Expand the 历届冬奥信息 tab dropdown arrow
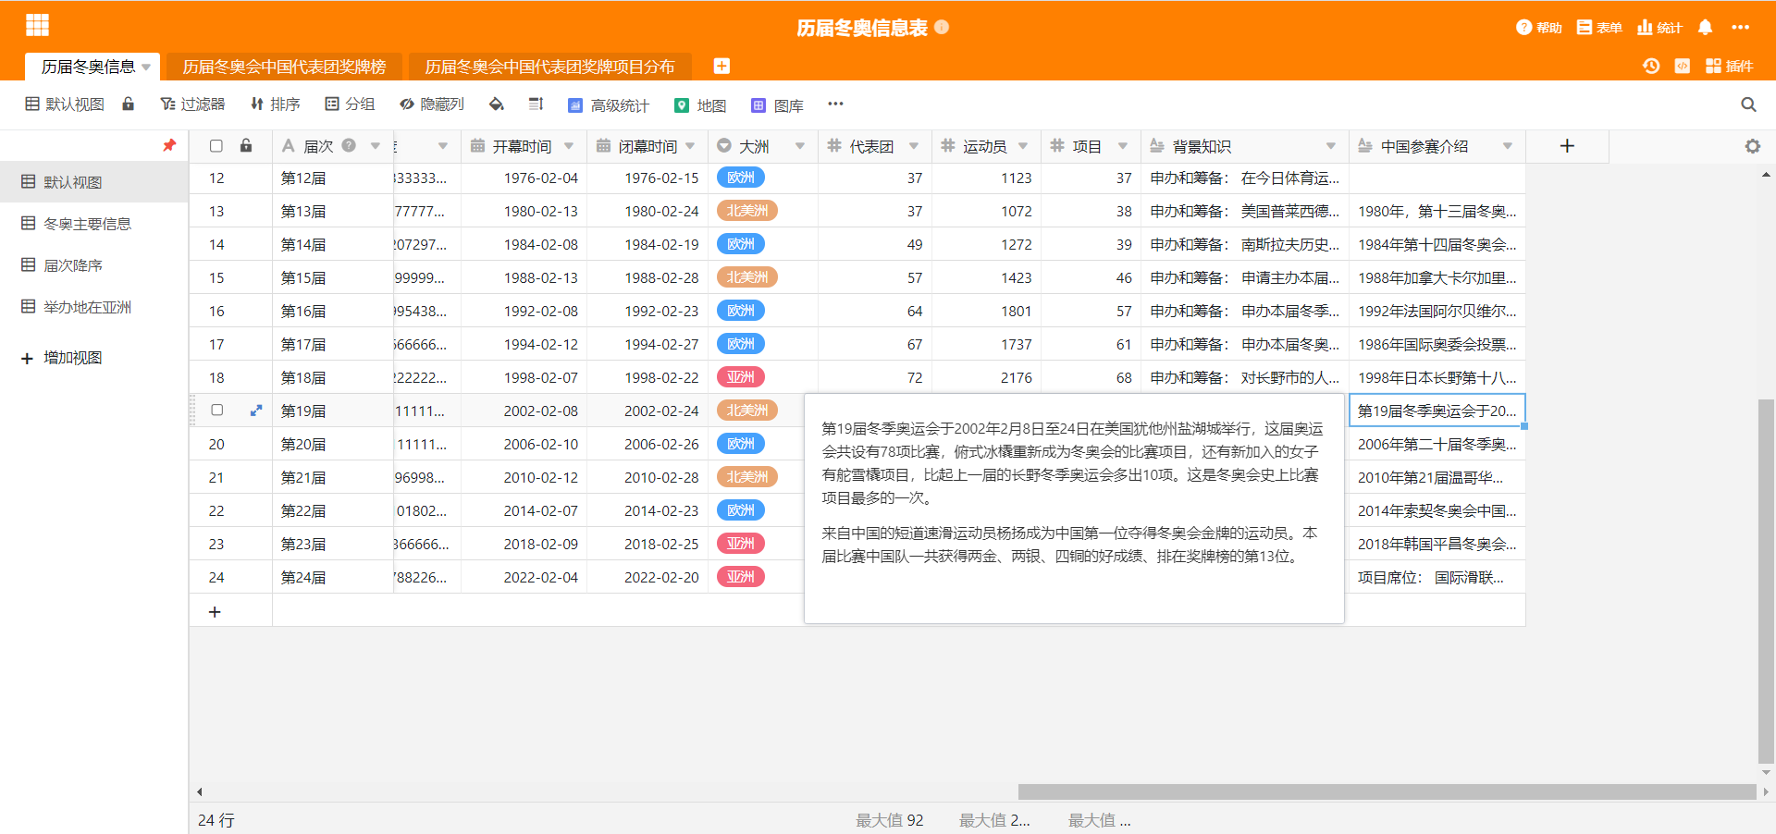This screenshot has width=1776, height=834. click(146, 67)
